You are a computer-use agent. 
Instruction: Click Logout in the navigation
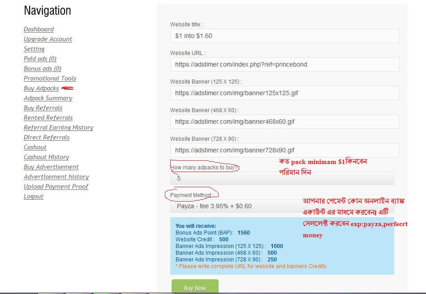click(x=34, y=196)
